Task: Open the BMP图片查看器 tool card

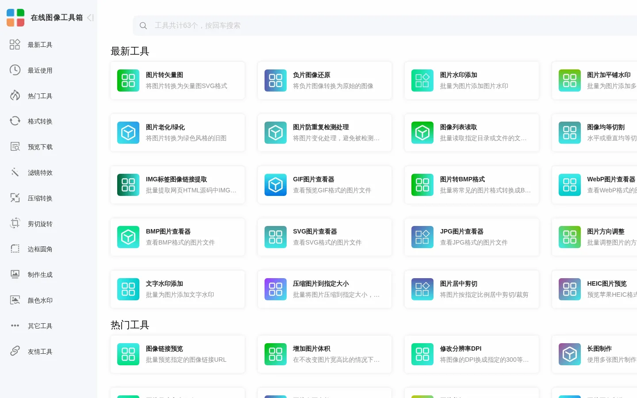Action: click(x=177, y=237)
